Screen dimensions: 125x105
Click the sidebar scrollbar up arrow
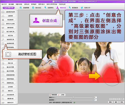(x=17, y=11)
